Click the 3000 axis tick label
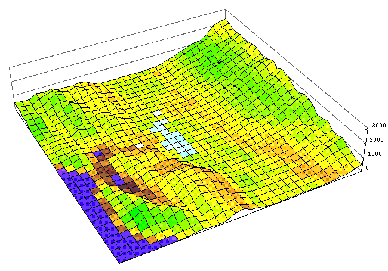Image resolution: width=388 pixels, height=271 pixels. click(x=375, y=126)
